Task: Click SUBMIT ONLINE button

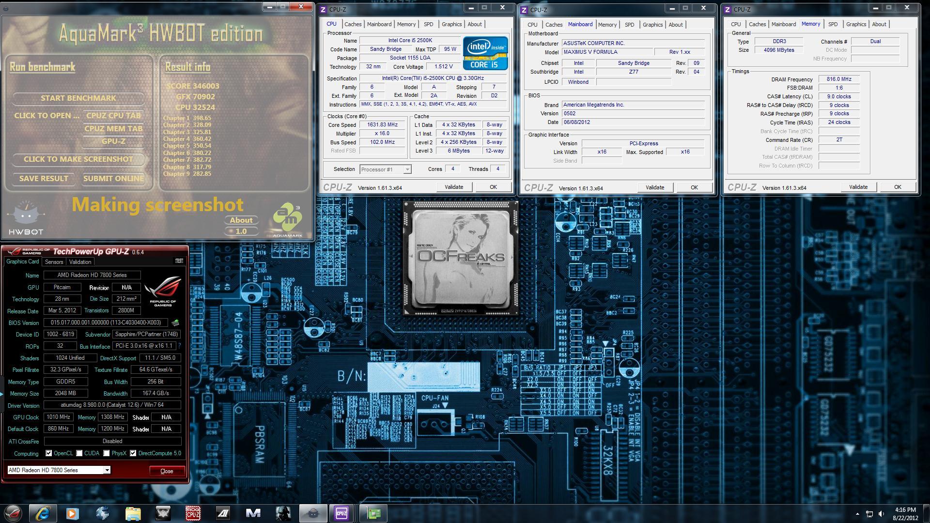Action: click(113, 179)
